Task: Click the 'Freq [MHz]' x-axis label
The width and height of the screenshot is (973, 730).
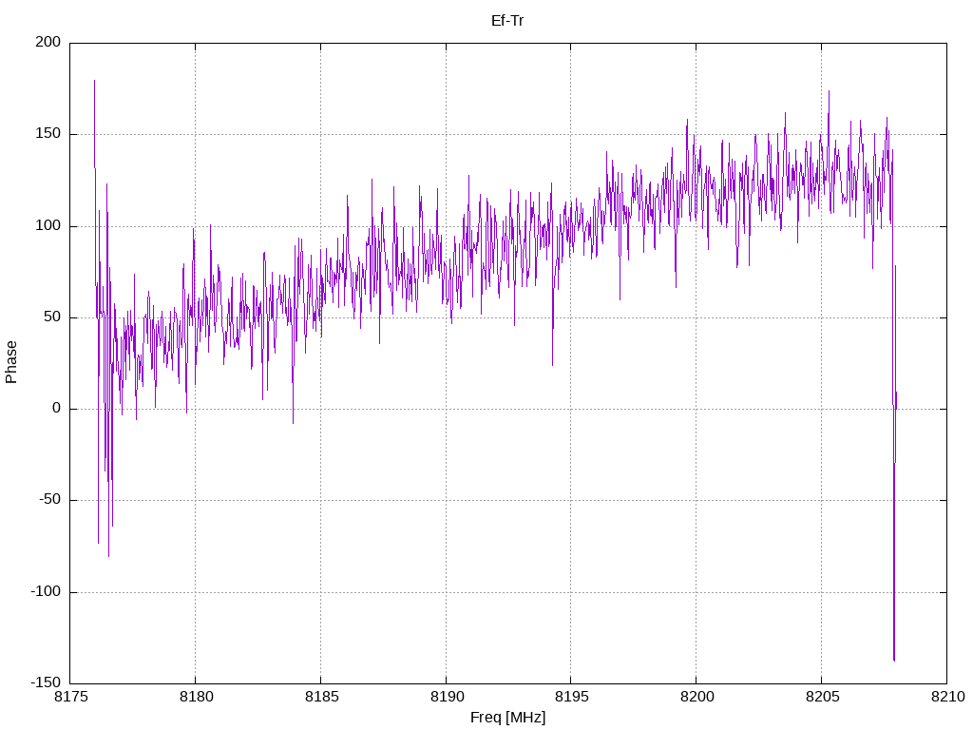Action: point(507,718)
